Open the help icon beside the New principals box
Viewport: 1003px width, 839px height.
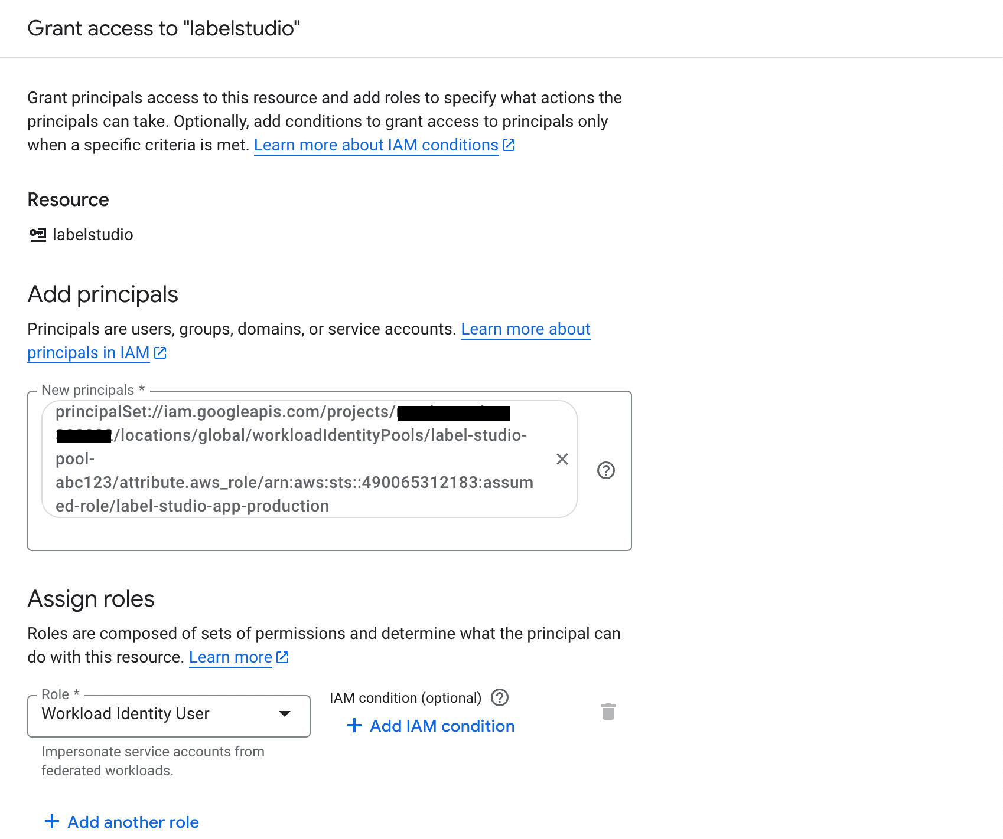pos(606,470)
